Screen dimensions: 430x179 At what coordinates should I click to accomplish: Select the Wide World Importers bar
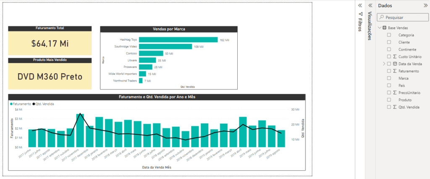143,74
